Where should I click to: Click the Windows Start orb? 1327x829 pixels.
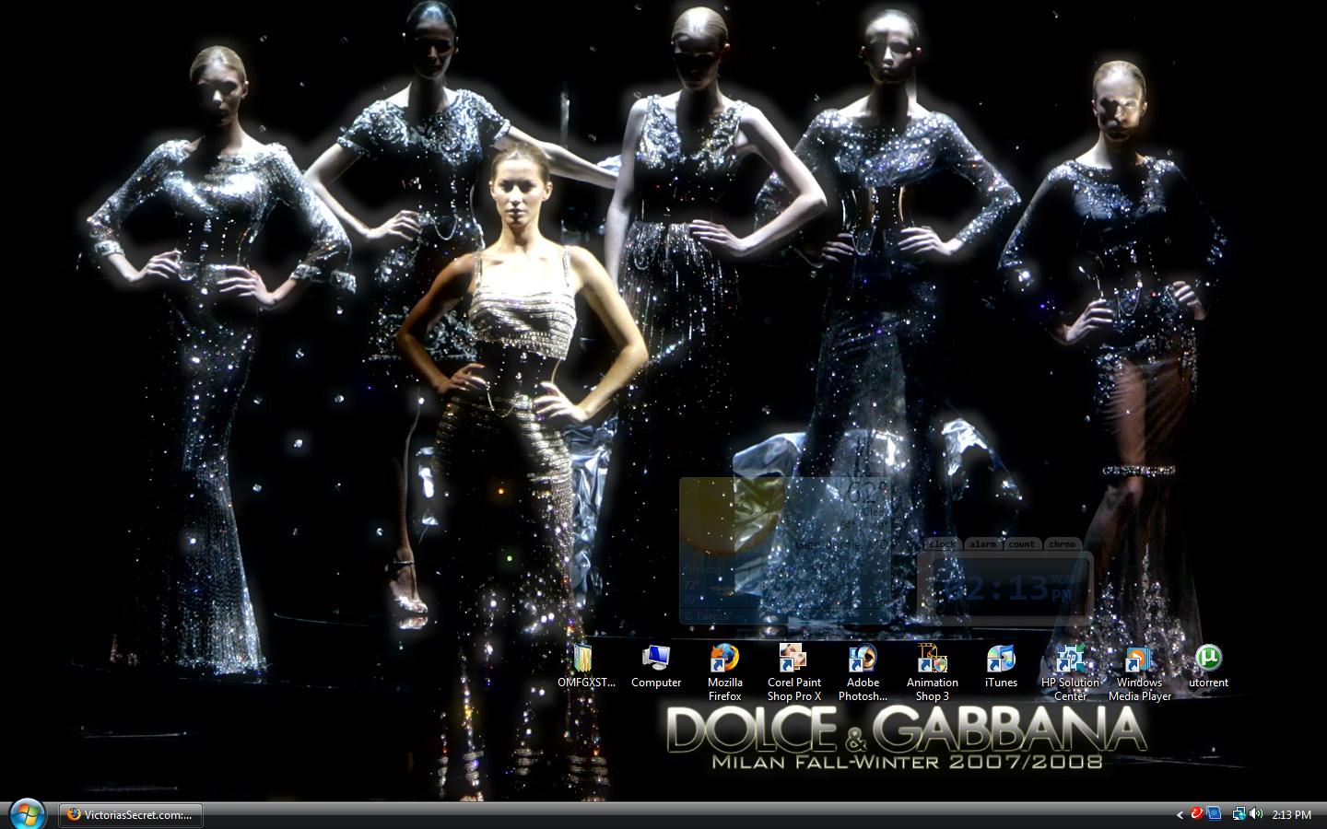pyautogui.click(x=26, y=813)
